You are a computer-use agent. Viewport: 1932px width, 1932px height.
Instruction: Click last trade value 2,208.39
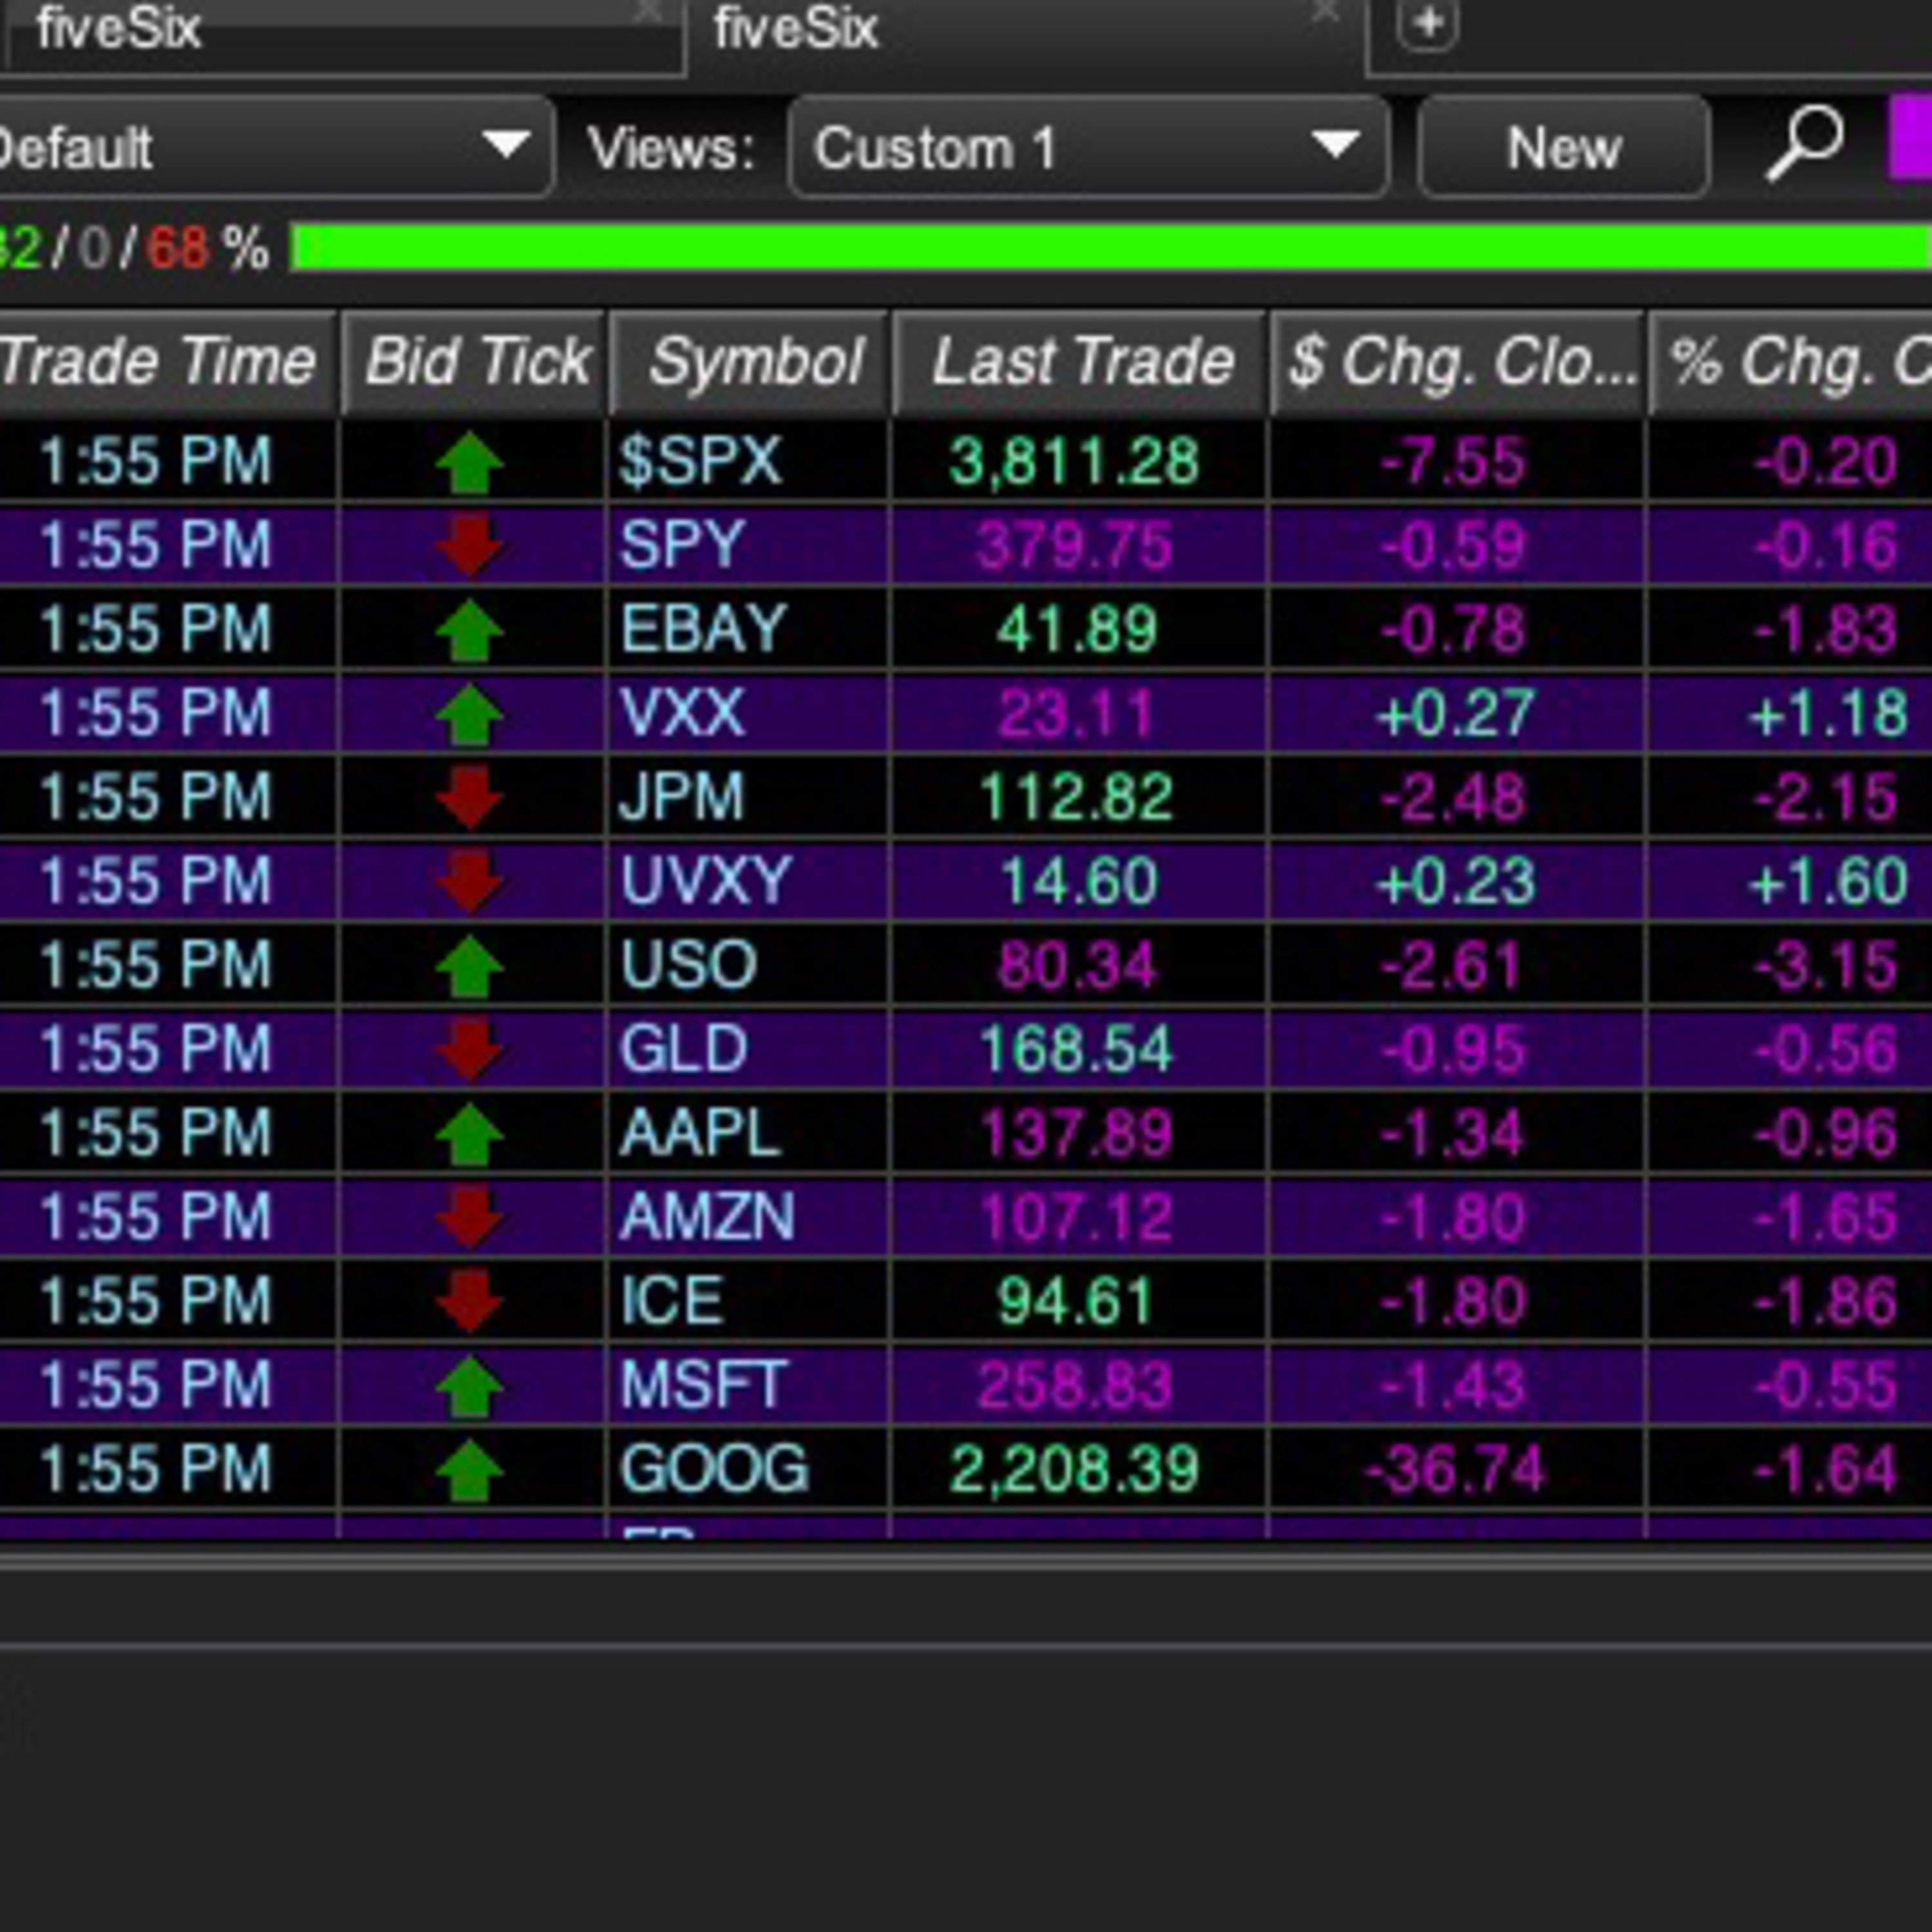(1075, 1470)
